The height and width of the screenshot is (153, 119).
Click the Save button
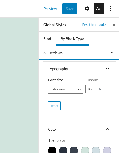point(70,9)
